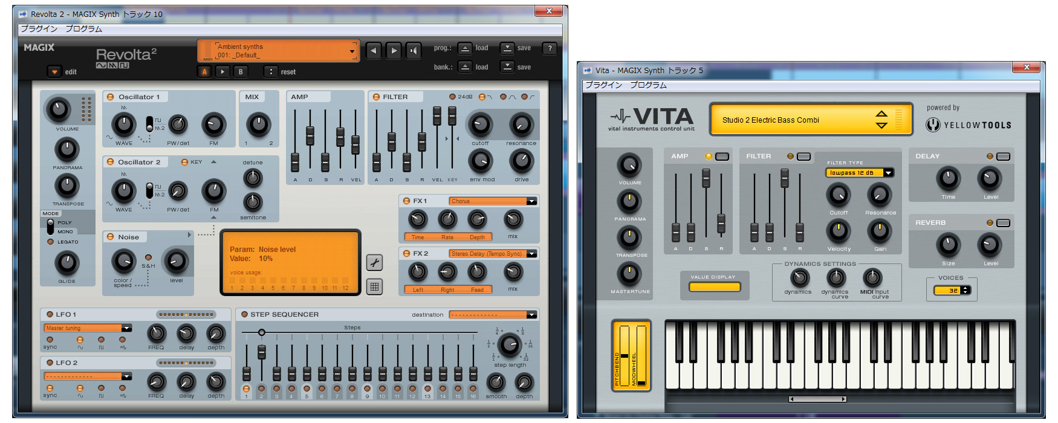Toggle Oscillator 1 power button
This screenshot has width=1058, height=423.
[111, 97]
